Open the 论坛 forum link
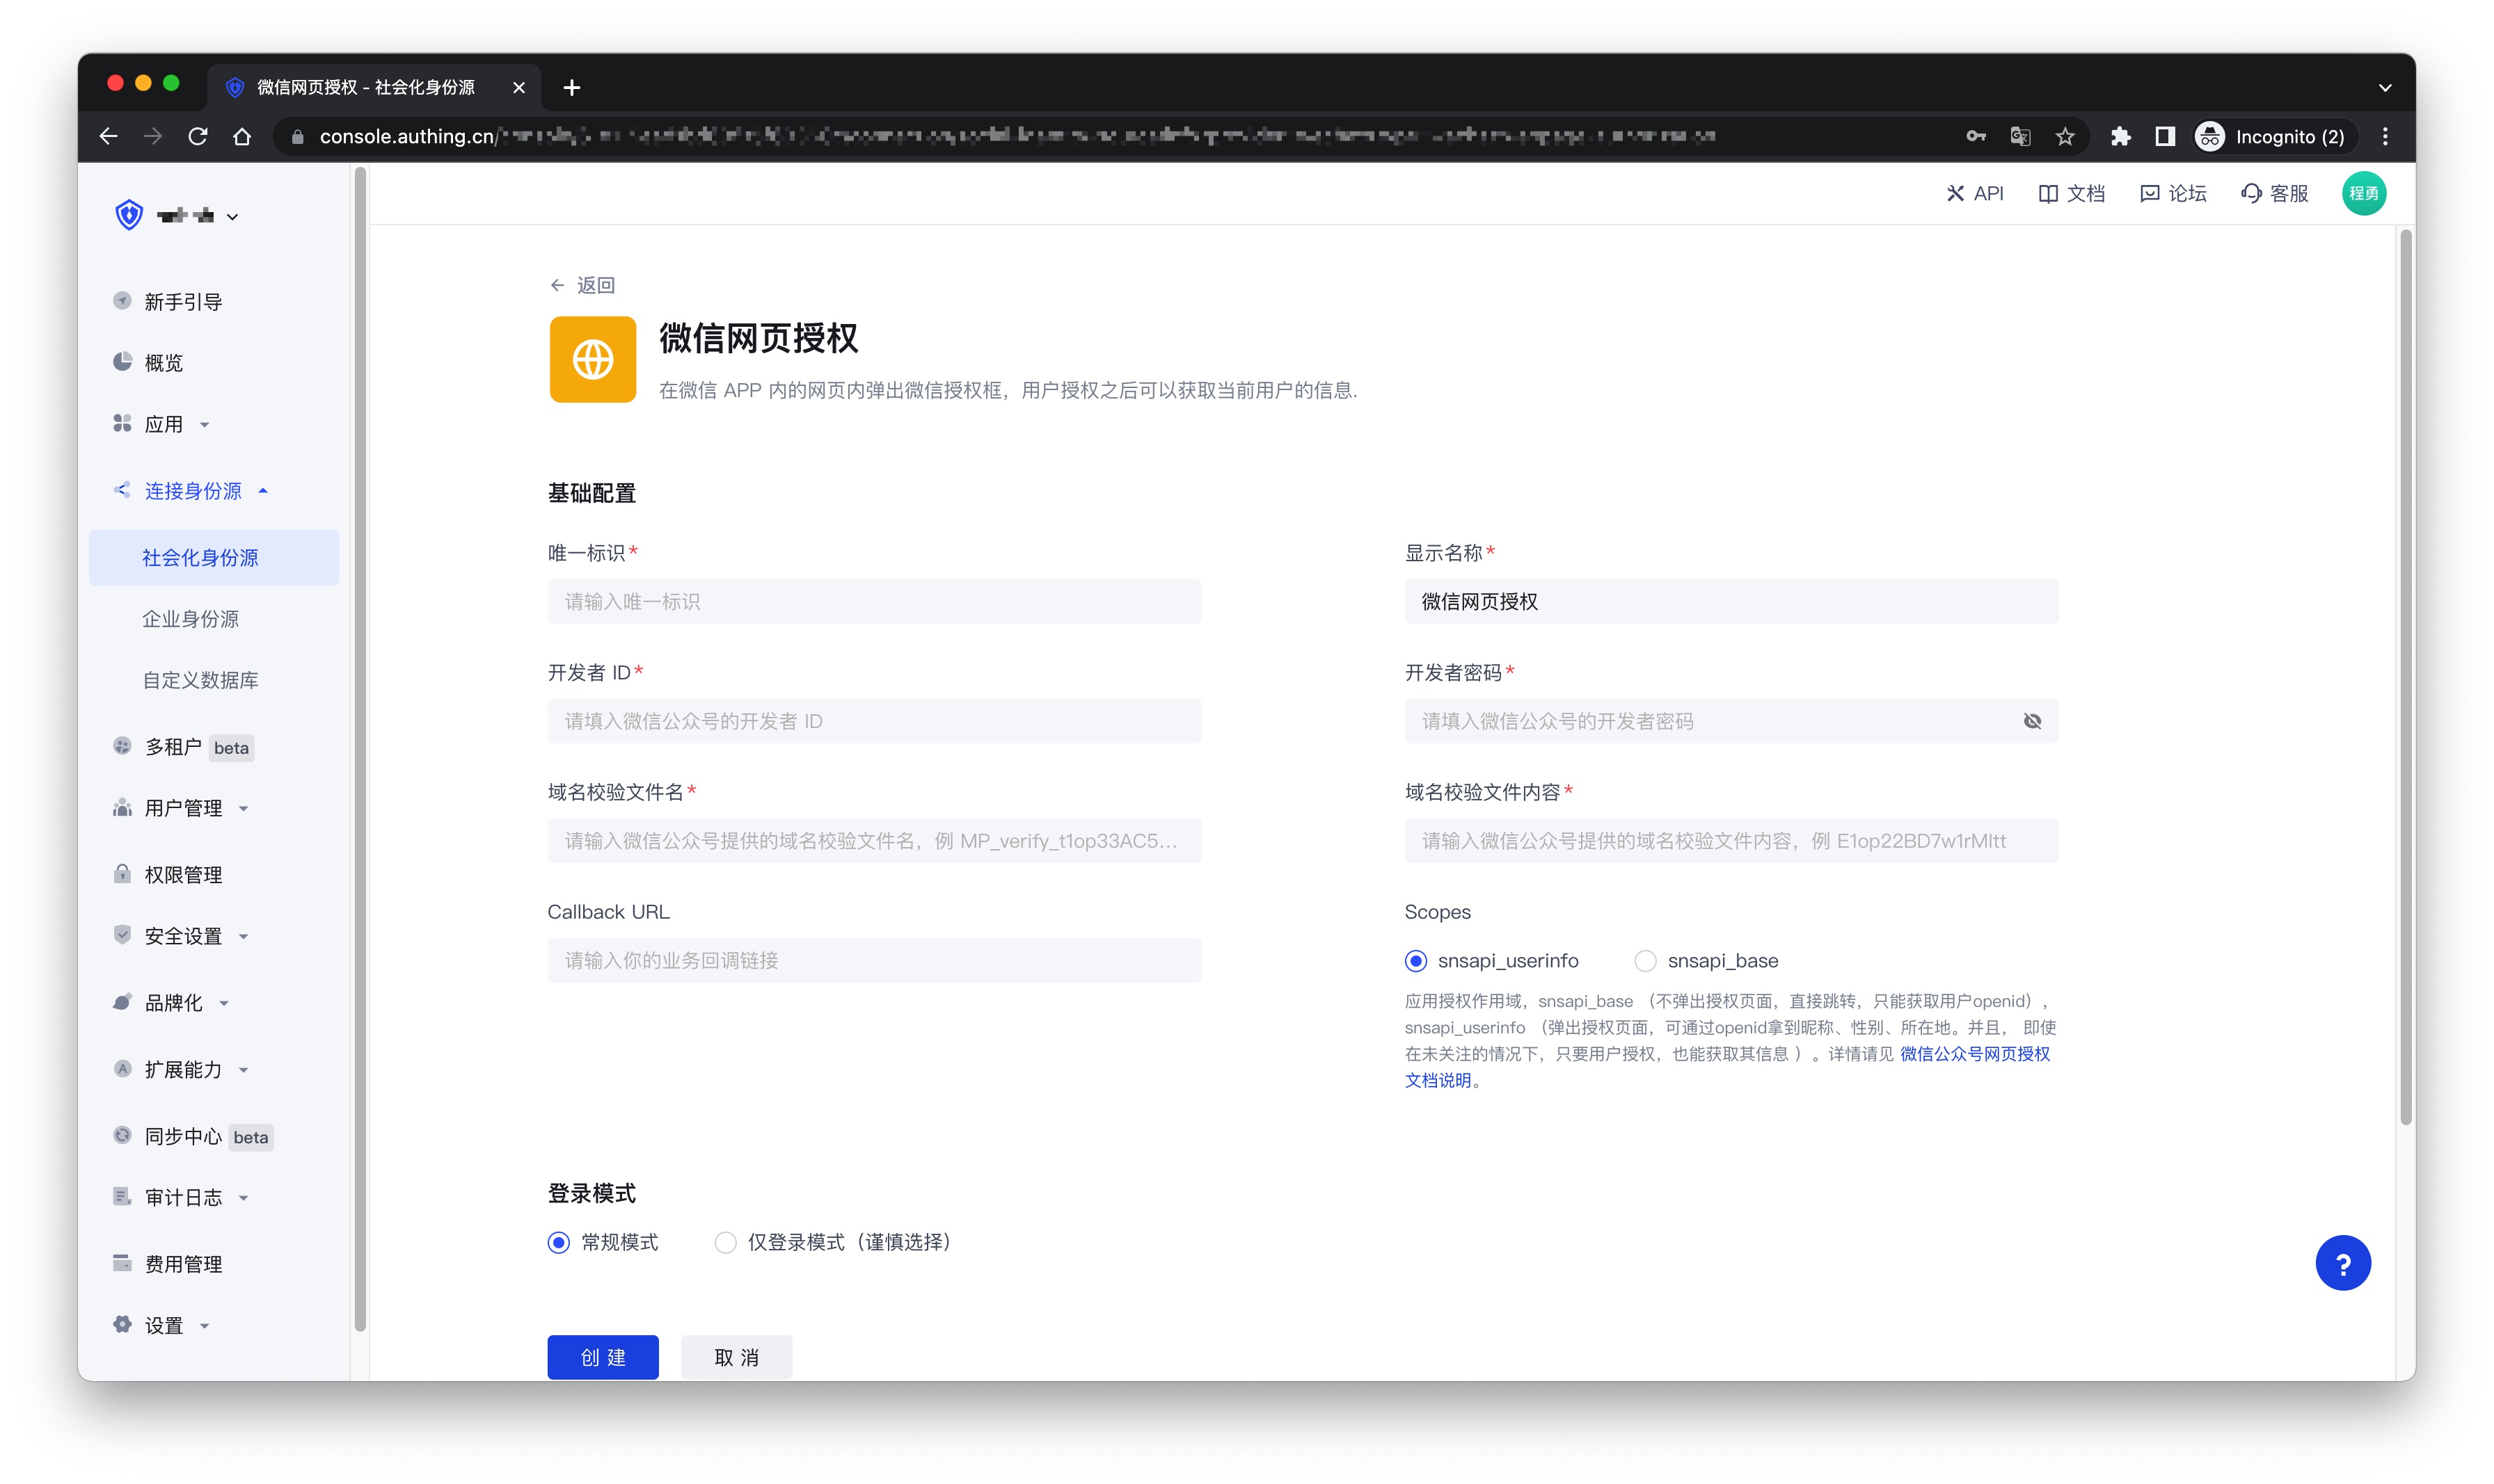The image size is (2494, 1484). 2172,194
